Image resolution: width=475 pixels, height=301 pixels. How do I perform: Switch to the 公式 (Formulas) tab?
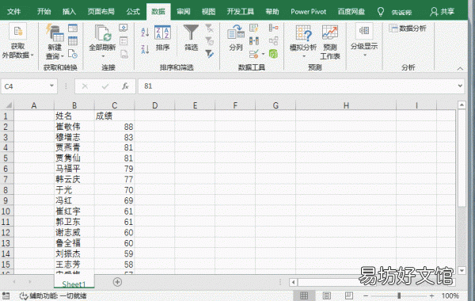(x=133, y=12)
